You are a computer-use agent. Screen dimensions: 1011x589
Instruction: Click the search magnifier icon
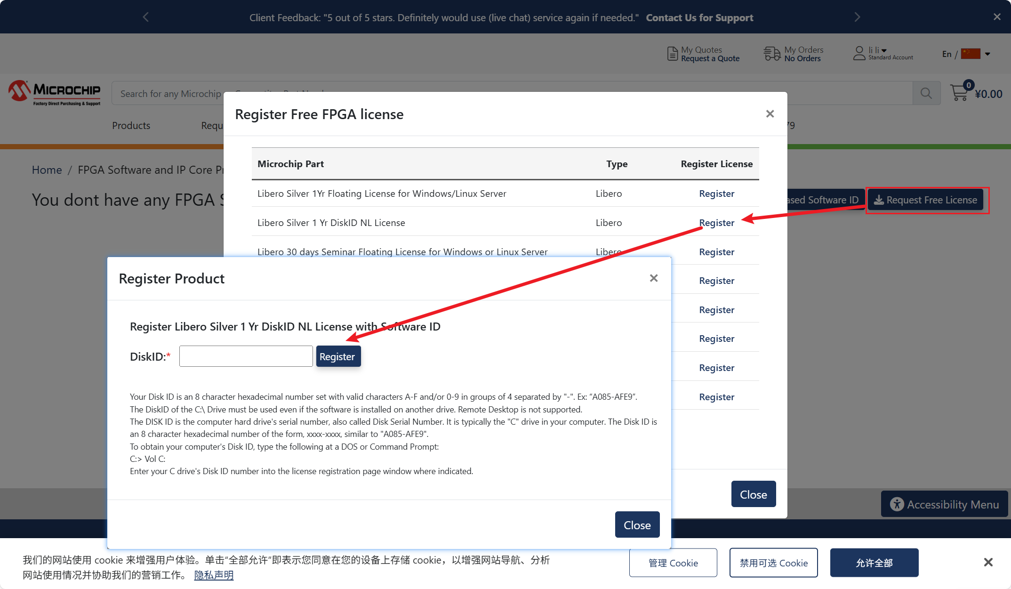coord(926,93)
